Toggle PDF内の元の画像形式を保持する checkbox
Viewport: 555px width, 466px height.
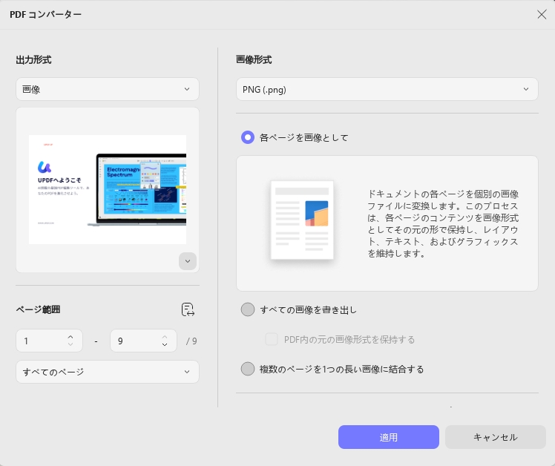tap(272, 339)
